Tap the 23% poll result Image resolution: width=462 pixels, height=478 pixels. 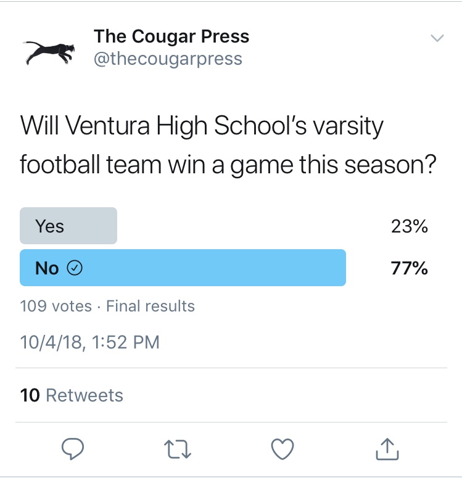(409, 226)
